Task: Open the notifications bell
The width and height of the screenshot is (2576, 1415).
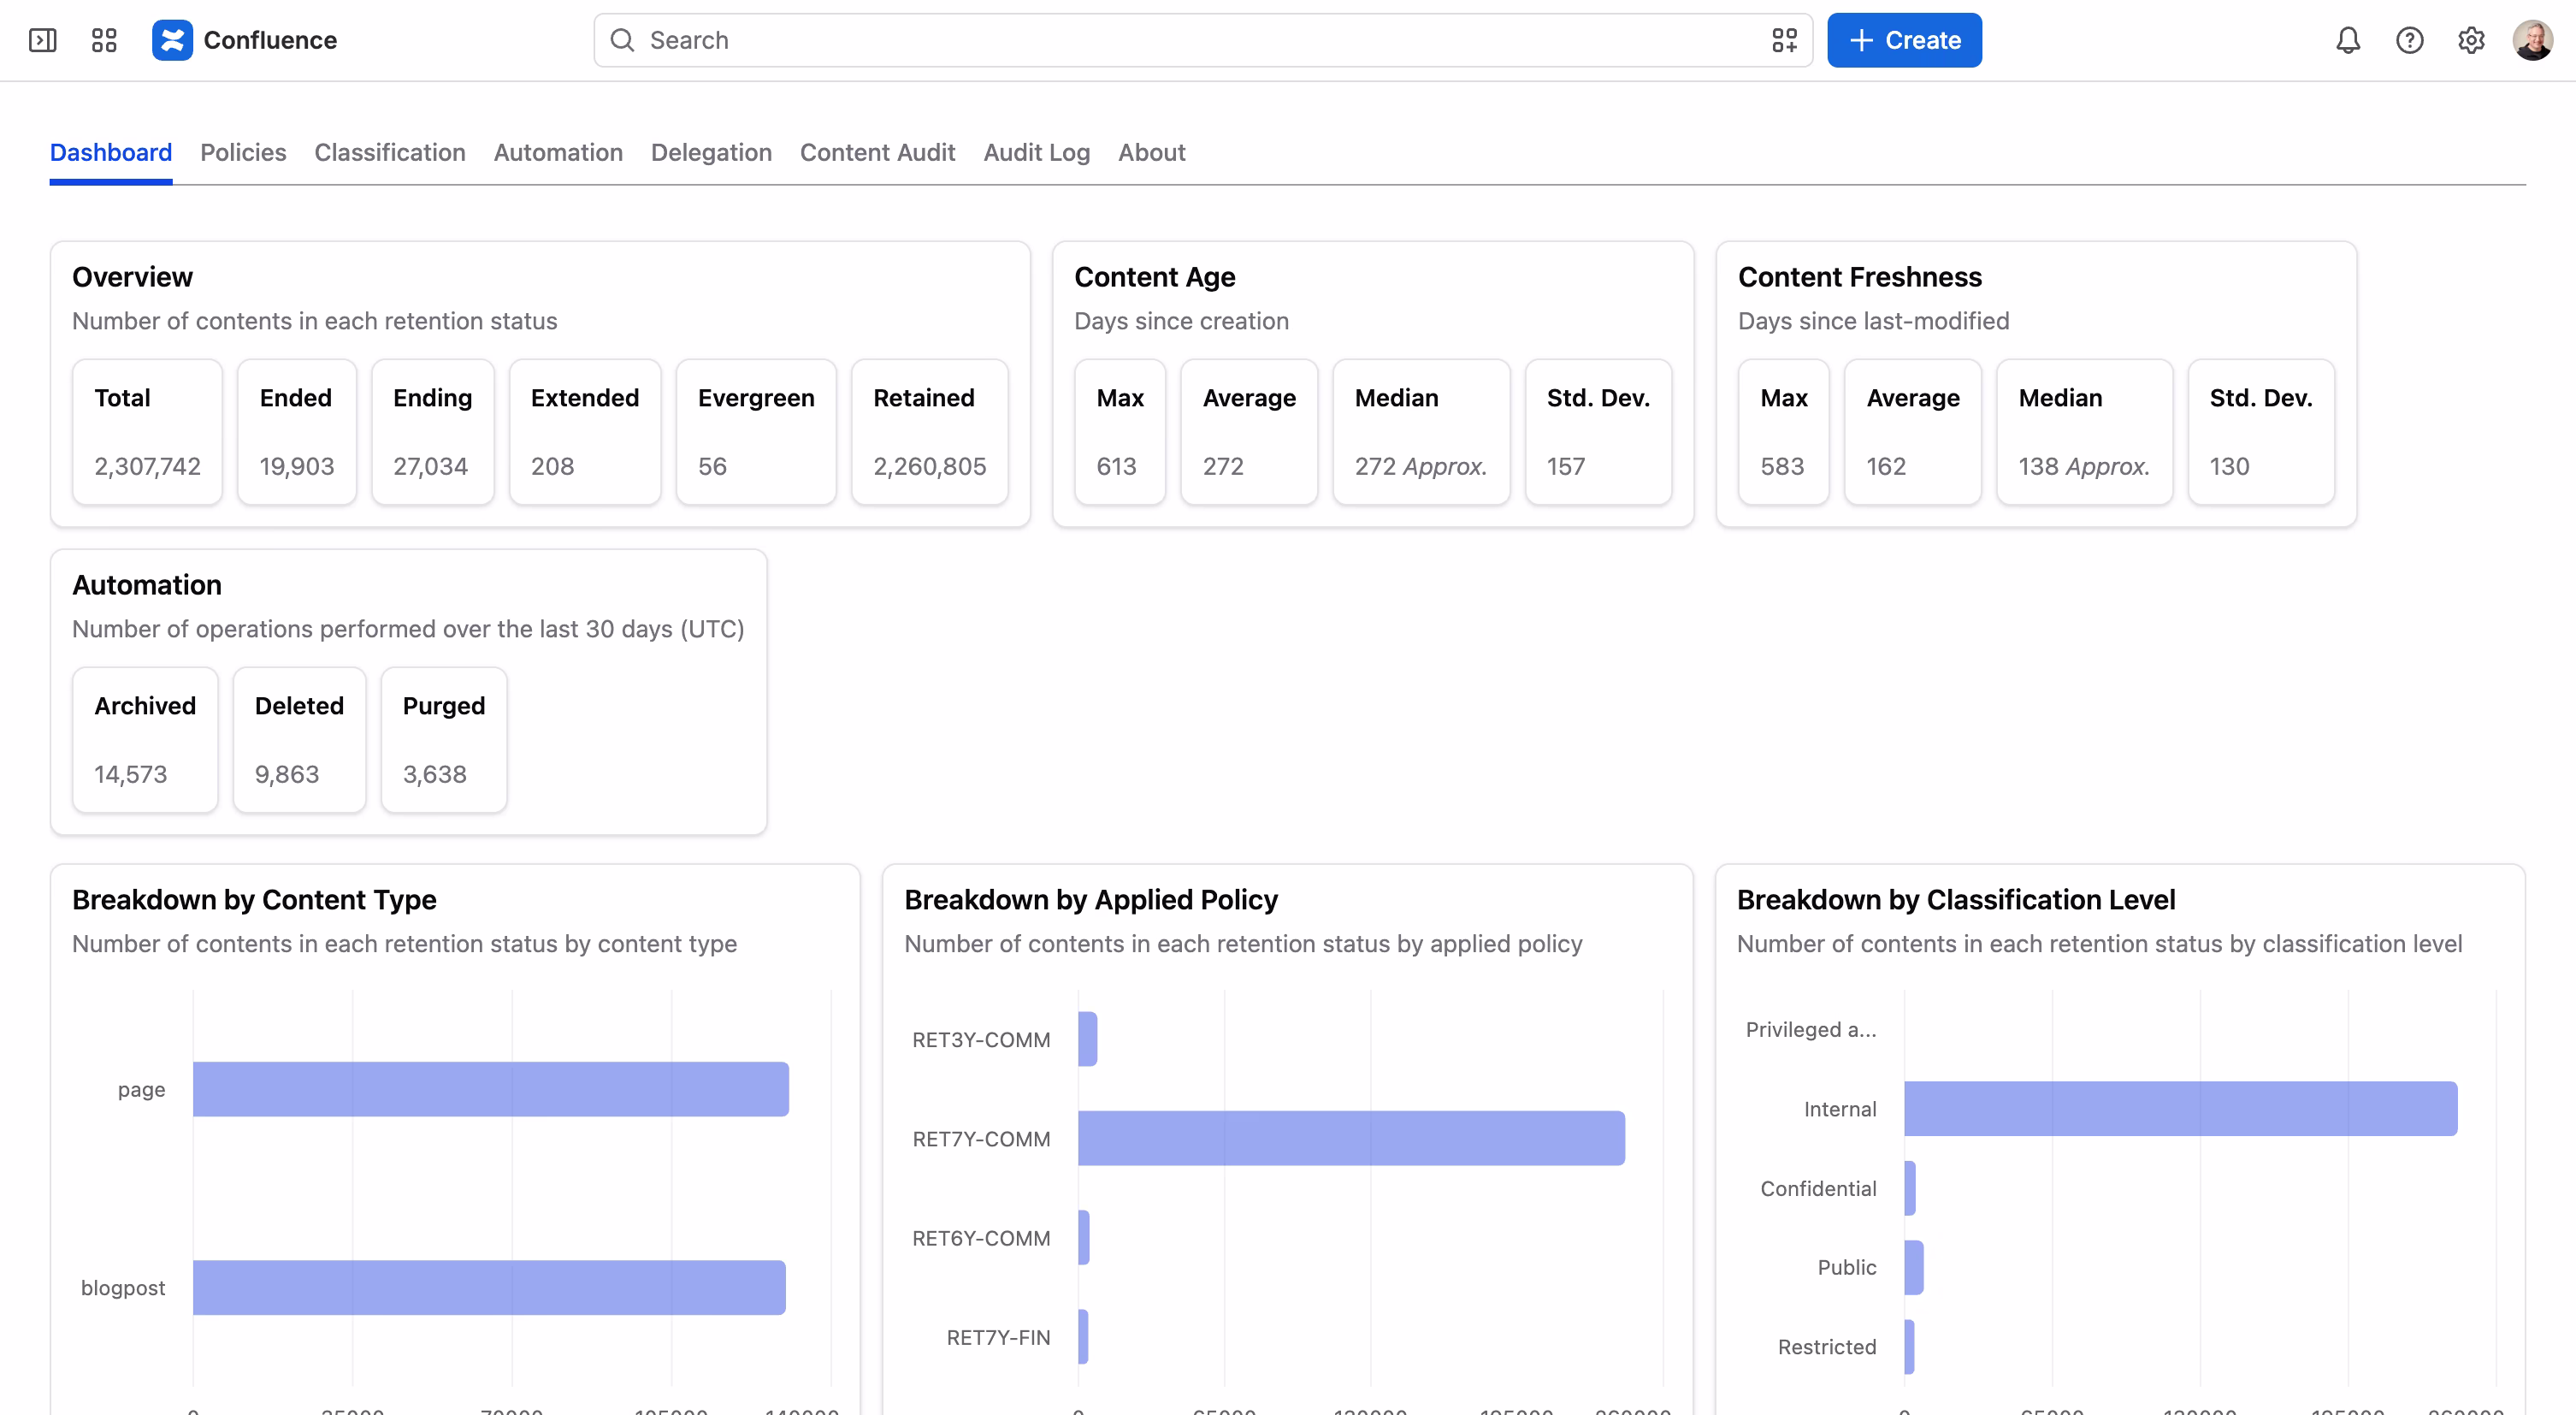Action: click(x=2348, y=40)
